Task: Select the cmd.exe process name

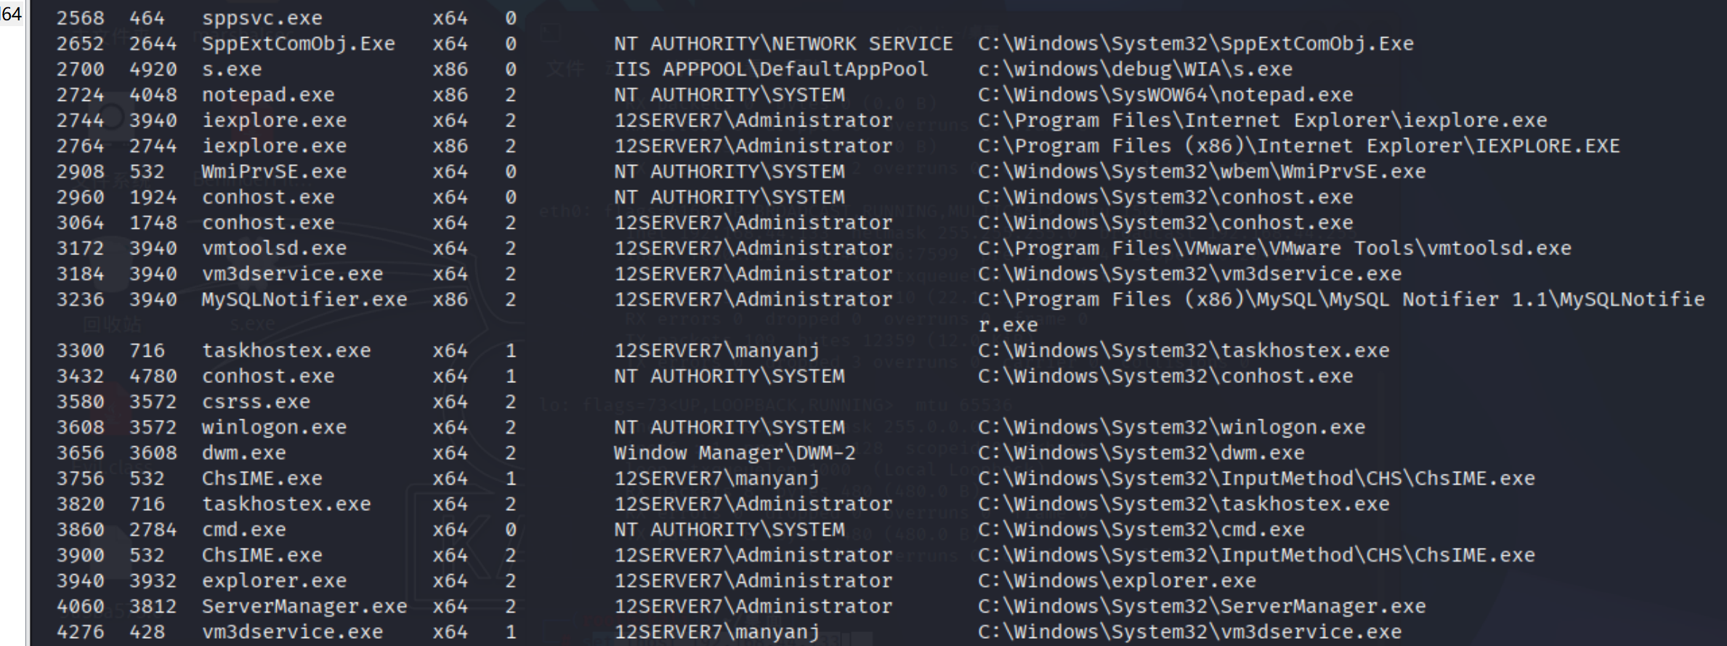Action: (243, 530)
